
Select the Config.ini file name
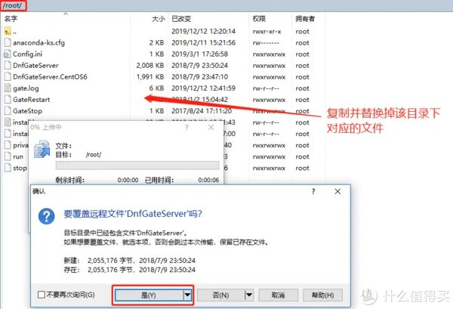coord(27,54)
